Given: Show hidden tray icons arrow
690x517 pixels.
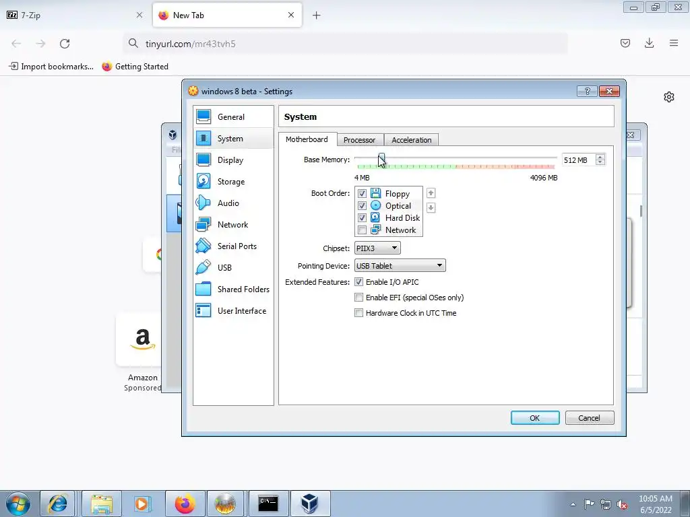Looking at the screenshot, I should click(573, 505).
